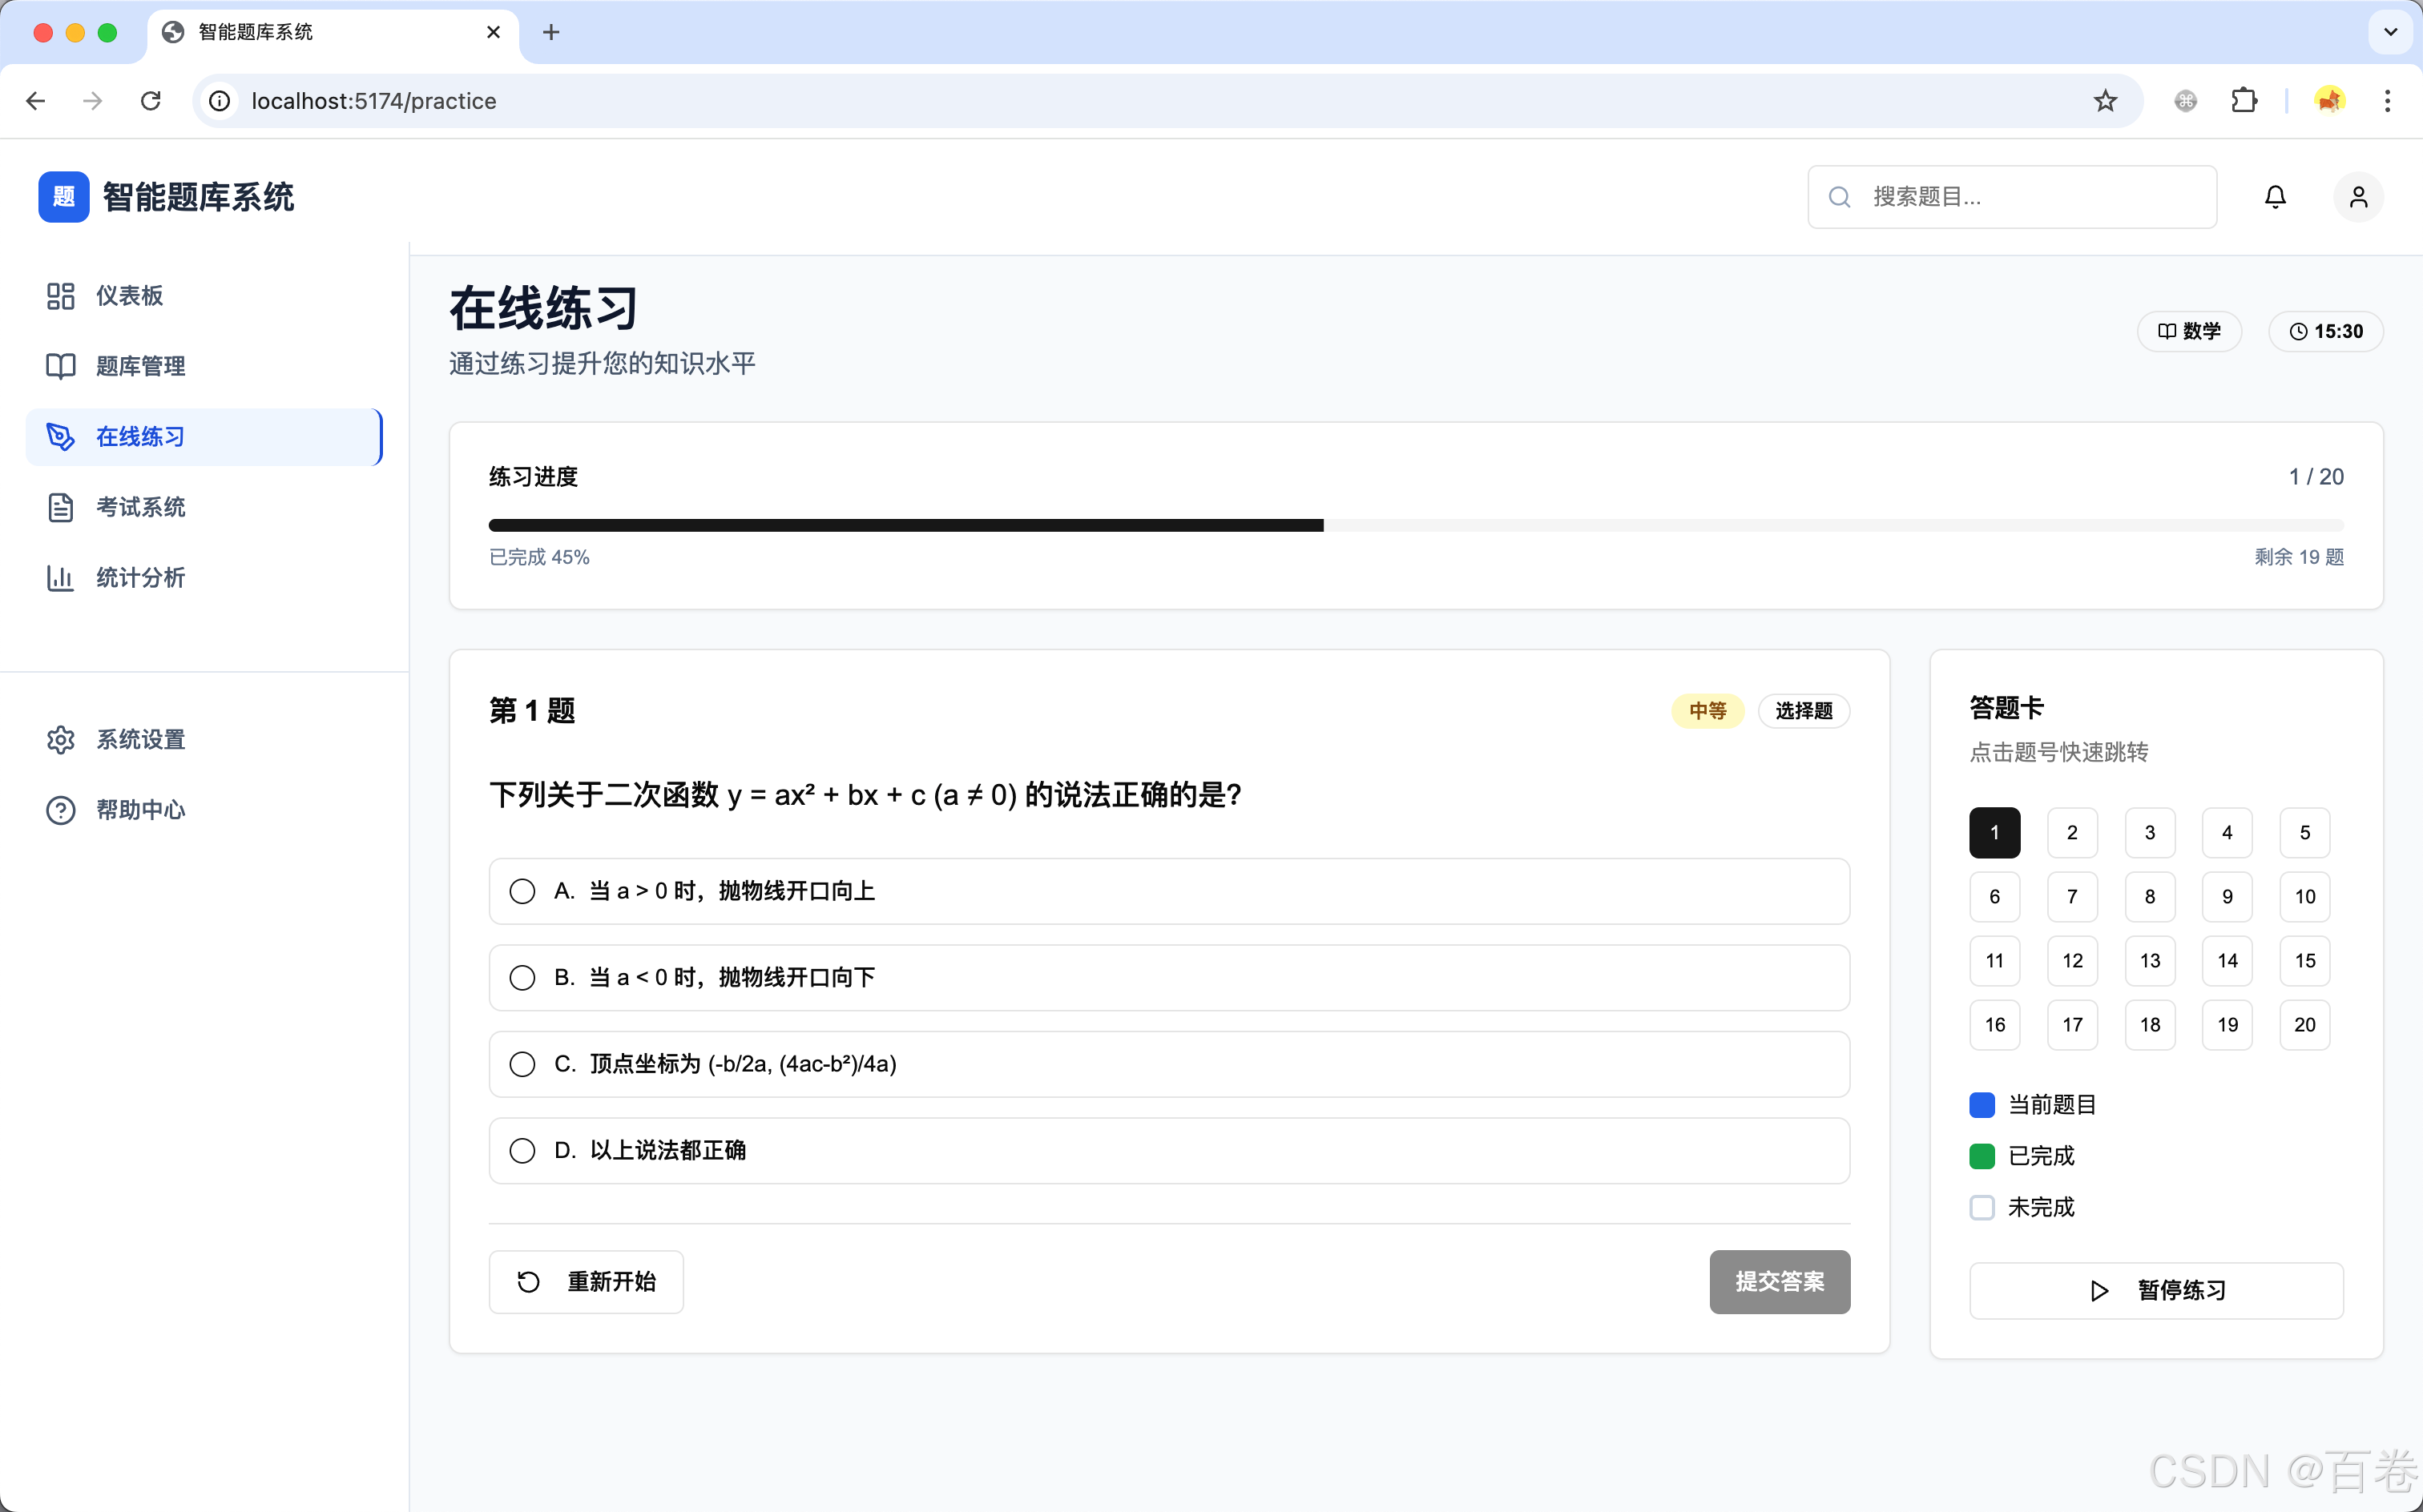2423x1512 pixels.
Task: Open 系统设置 settings
Action: click(x=140, y=739)
